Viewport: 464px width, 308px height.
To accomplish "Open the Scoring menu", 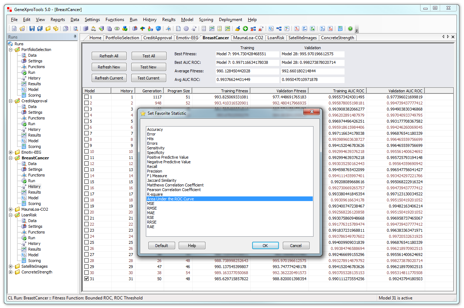I will coord(206,20).
